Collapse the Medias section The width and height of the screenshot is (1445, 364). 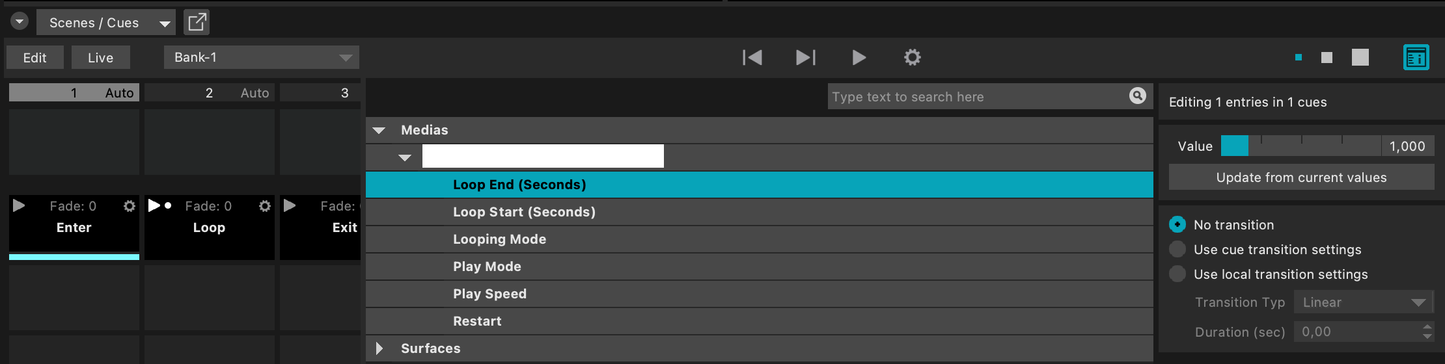379,131
